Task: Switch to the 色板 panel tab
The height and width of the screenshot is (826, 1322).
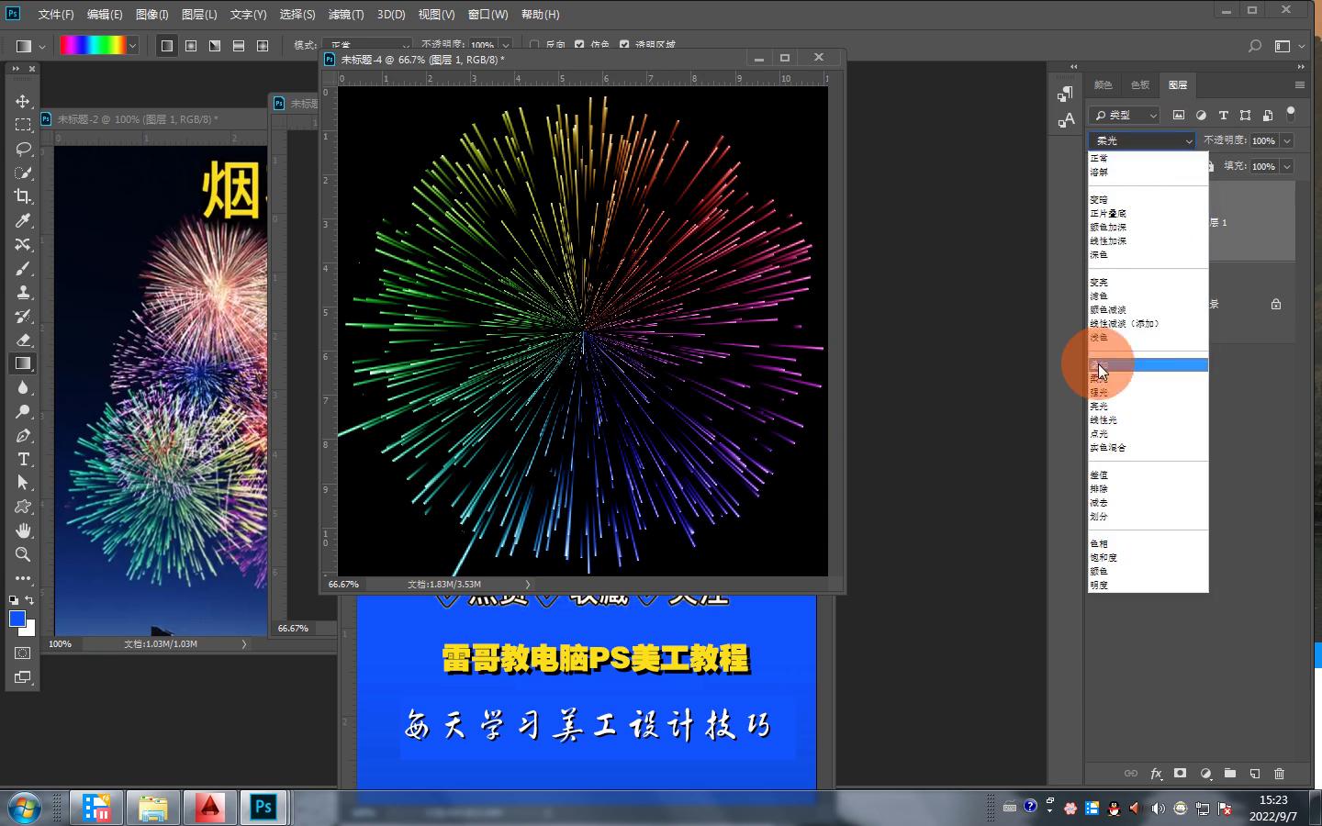Action: coord(1140,84)
